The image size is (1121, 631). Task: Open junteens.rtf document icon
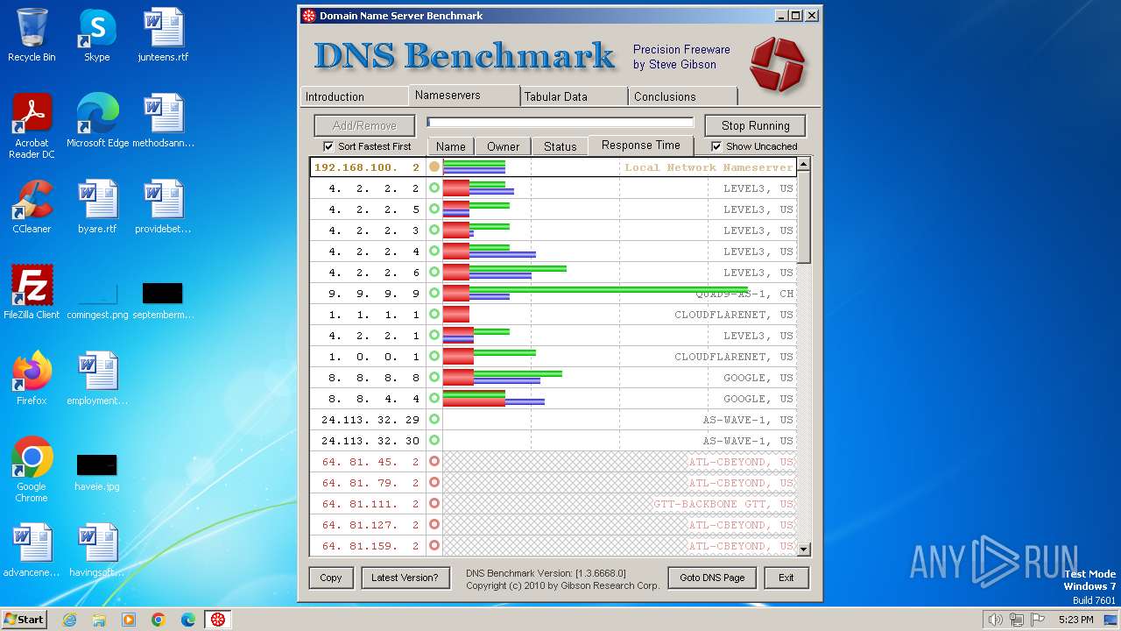(x=164, y=35)
